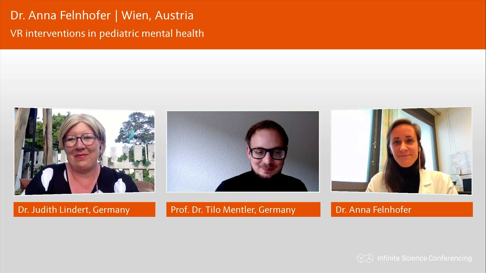Click the white fence in the left video feed

[x=132, y=158]
